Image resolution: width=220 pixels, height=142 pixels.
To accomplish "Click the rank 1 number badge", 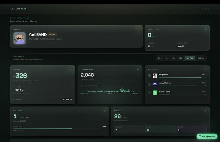I will point(149,76).
